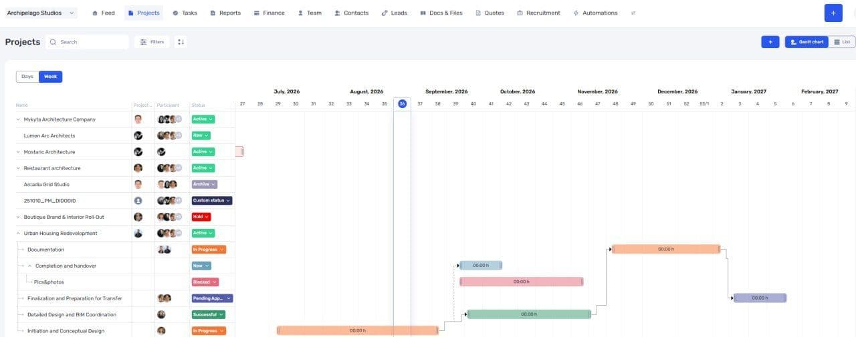This screenshot has width=856, height=337.
Task: Click the Name column header
Action: (22, 105)
